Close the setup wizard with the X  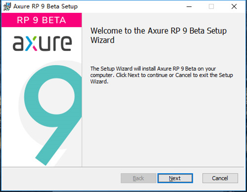point(234,6)
